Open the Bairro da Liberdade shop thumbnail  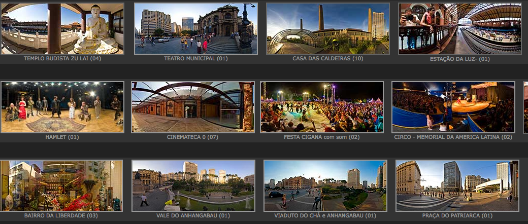[x=61, y=185]
